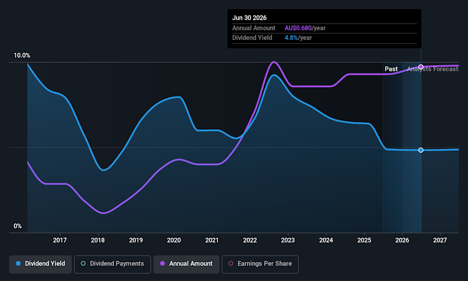This screenshot has height=281, width=468.
Task: Select year 2020 on the x-axis
Action: (174, 240)
